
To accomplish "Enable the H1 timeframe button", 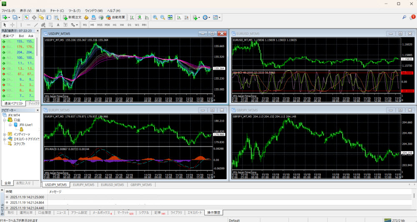I will pos(114,25).
